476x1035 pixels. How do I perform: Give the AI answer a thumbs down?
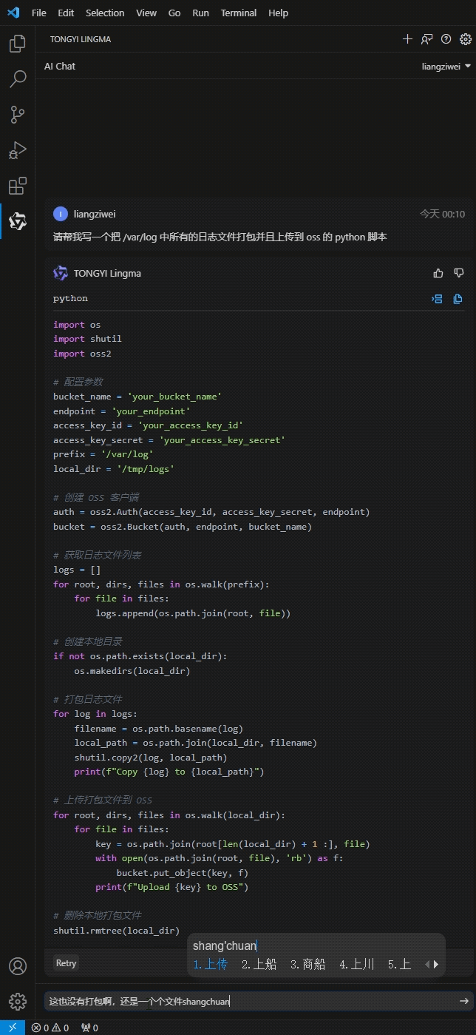click(458, 272)
